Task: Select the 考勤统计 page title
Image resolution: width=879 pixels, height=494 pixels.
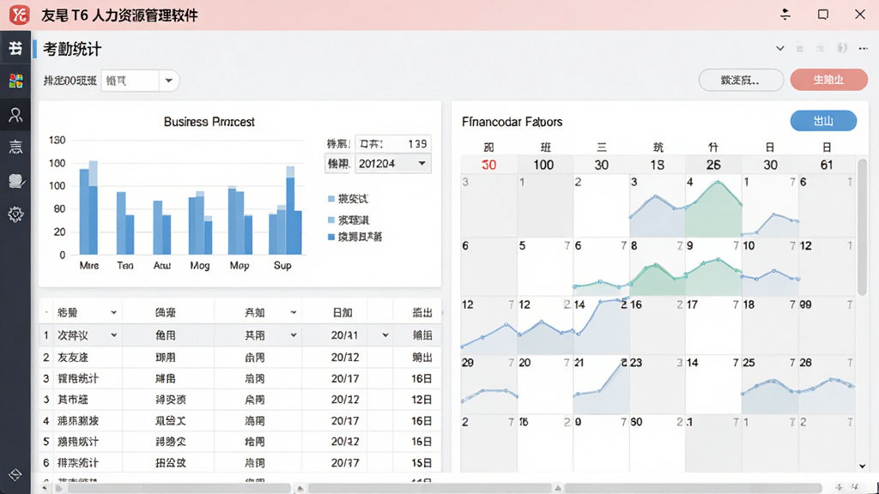Action: [72, 49]
